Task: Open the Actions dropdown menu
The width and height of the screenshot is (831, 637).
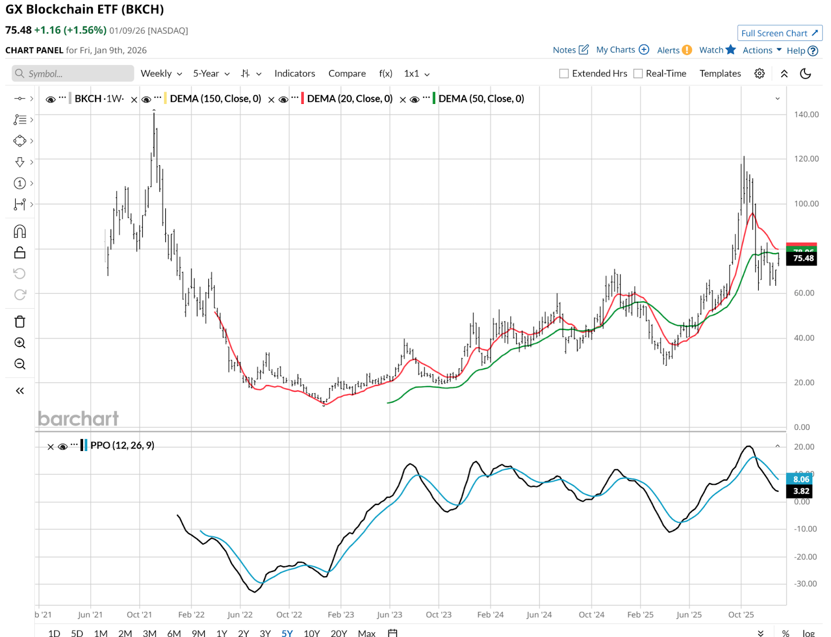Action: click(x=761, y=50)
